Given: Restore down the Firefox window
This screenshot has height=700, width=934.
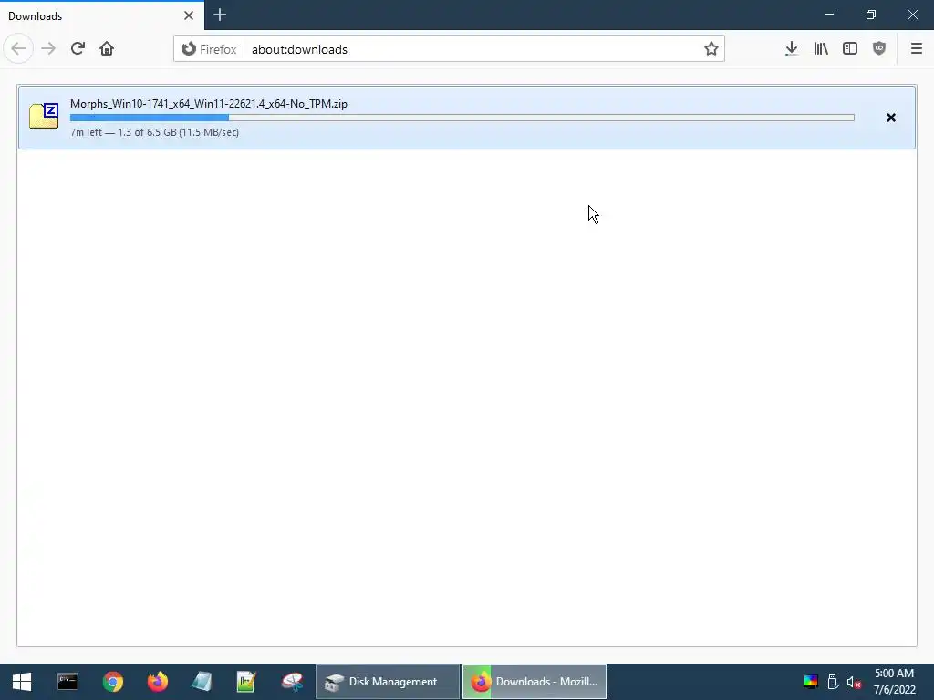Looking at the screenshot, I should (x=871, y=15).
